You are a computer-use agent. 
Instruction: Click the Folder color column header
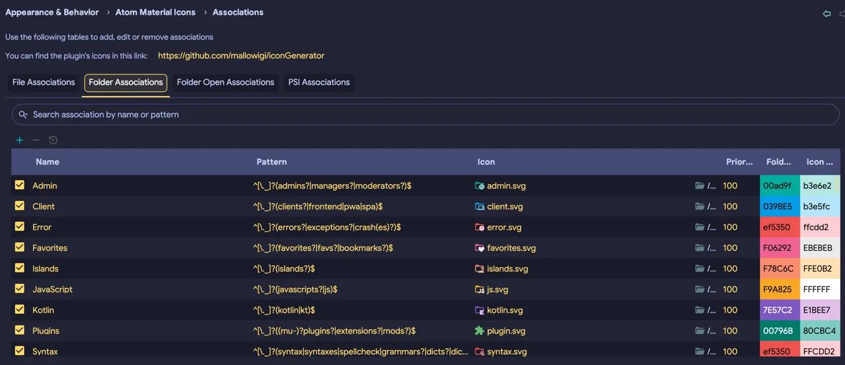[x=779, y=162]
